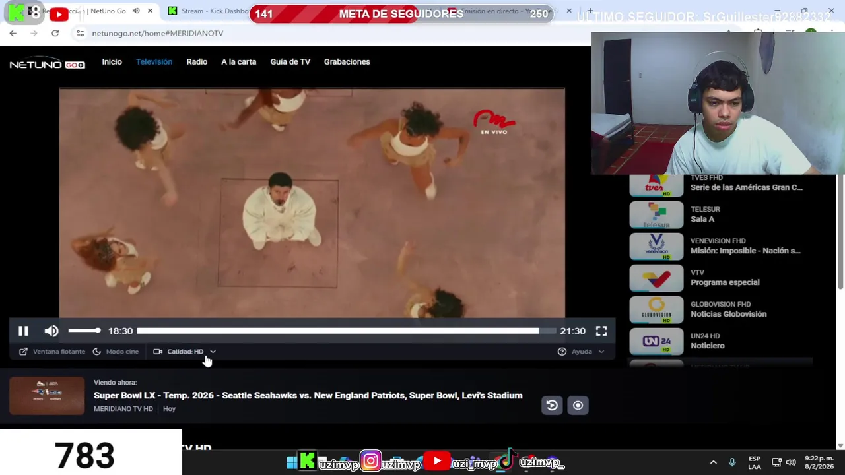
Task: Open the ESP LAA language indicator
Action: click(755, 462)
